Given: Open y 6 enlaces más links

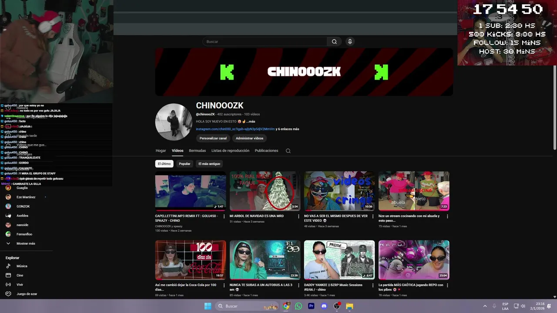Looking at the screenshot, I should click(288, 129).
